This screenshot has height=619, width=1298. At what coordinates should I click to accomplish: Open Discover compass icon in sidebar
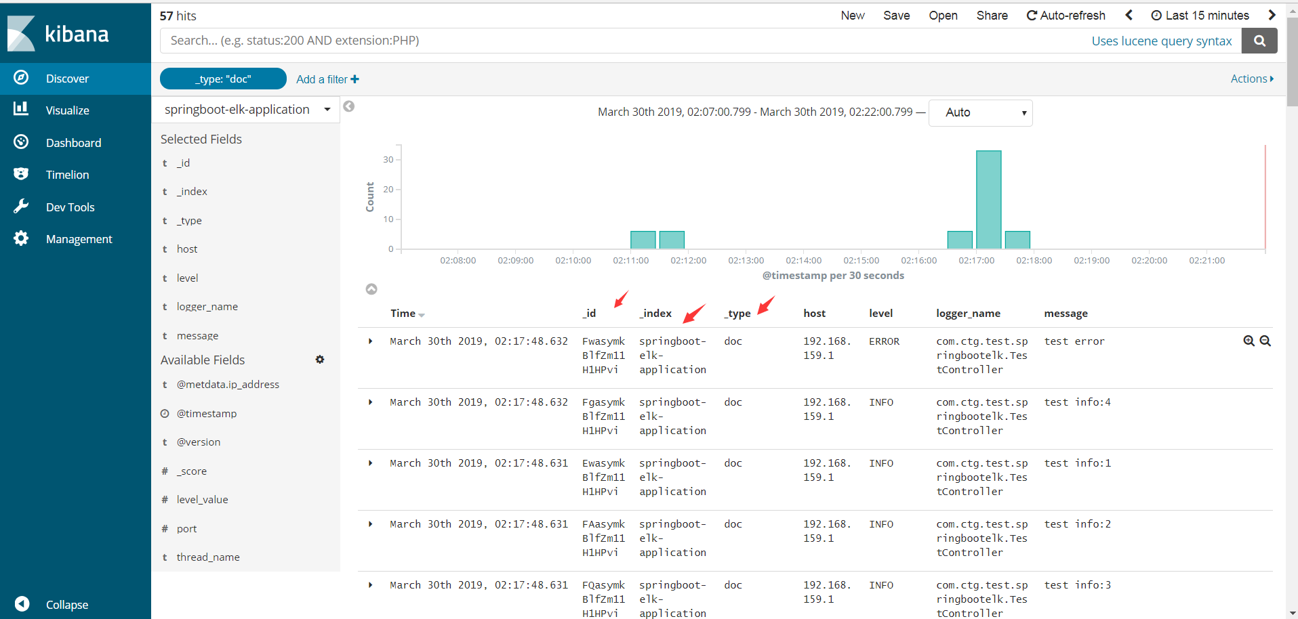(x=21, y=78)
